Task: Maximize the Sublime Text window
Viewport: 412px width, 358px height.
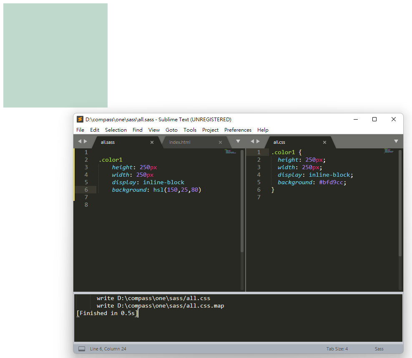Action: [374, 119]
